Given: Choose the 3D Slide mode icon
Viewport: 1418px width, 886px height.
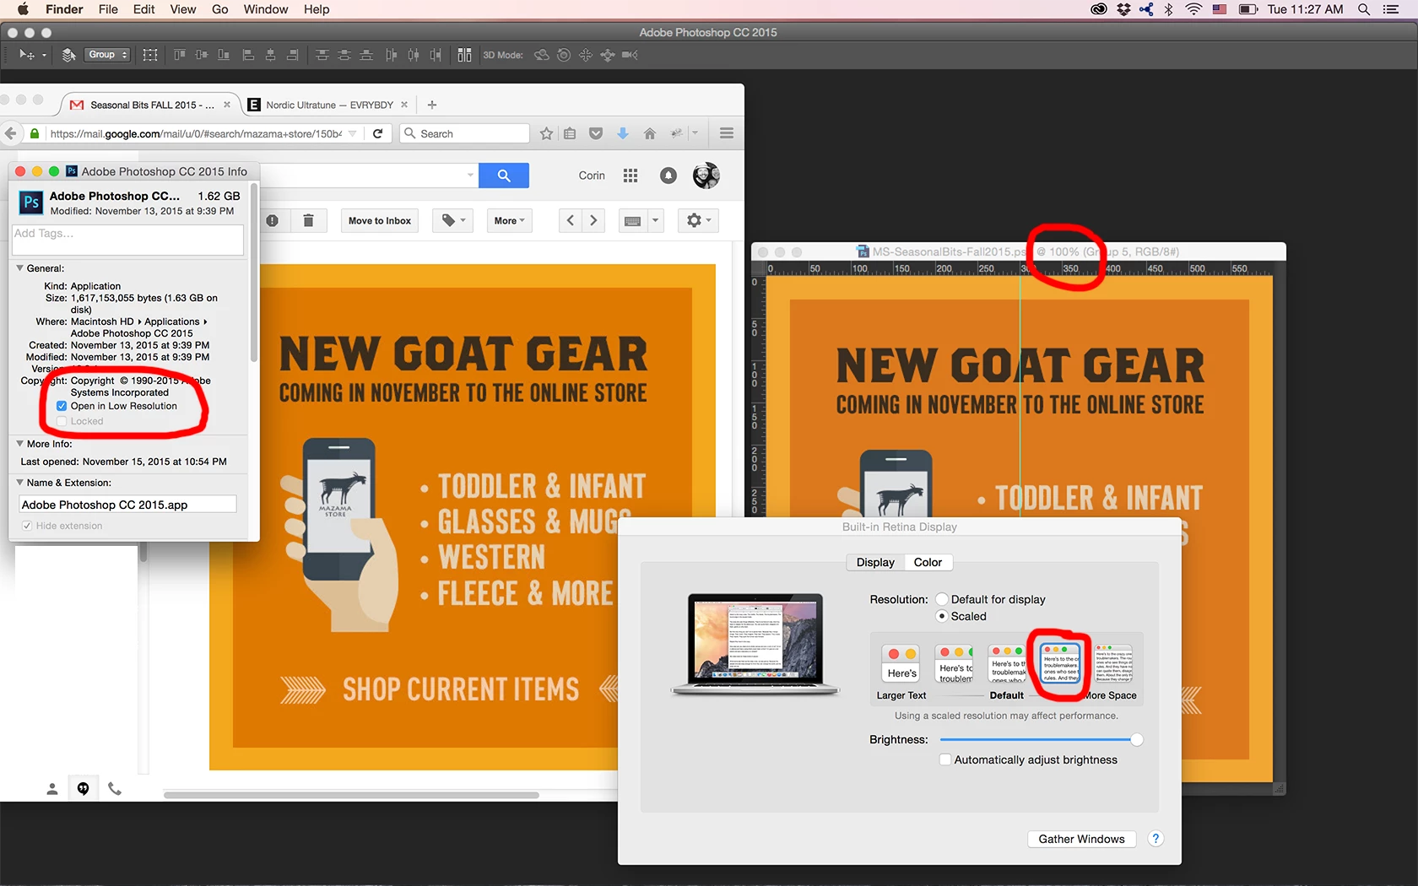Looking at the screenshot, I should tap(608, 55).
